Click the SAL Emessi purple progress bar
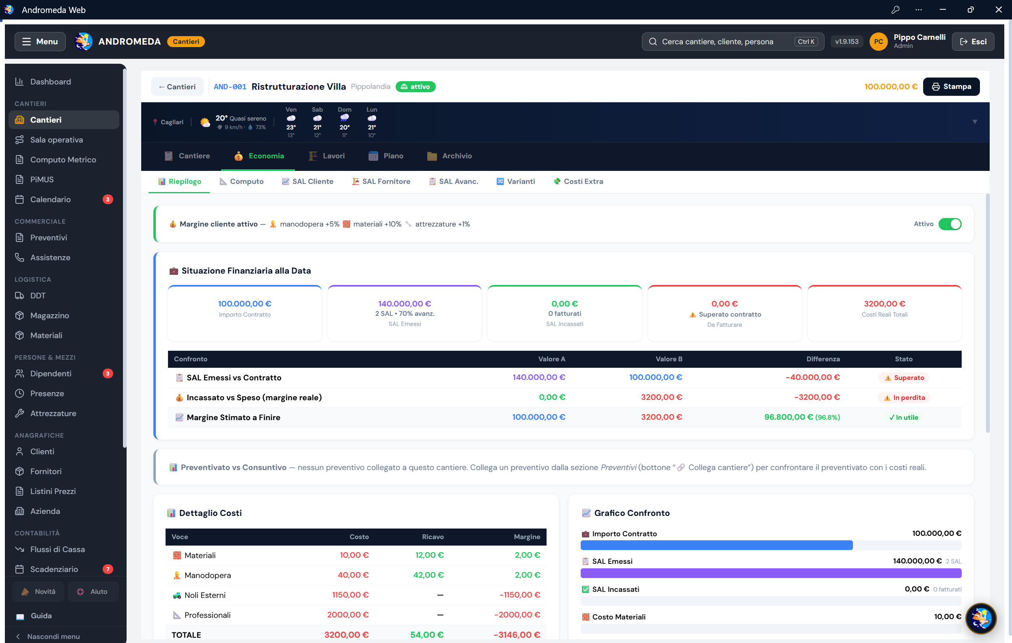This screenshot has width=1012, height=643. click(771, 573)
